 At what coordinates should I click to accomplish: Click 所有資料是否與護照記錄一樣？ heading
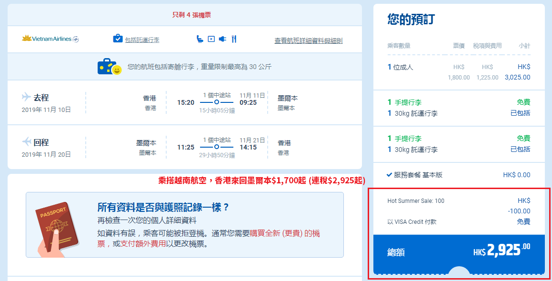tap(163, 207)
